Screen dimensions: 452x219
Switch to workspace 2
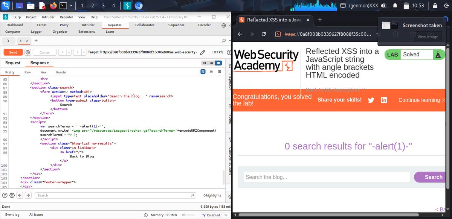pos(93,6)
